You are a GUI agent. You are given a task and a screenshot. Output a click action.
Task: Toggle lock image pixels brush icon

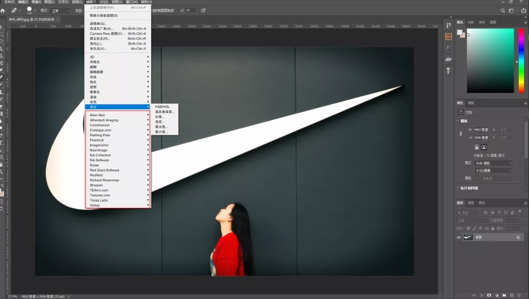click(474, 228)
